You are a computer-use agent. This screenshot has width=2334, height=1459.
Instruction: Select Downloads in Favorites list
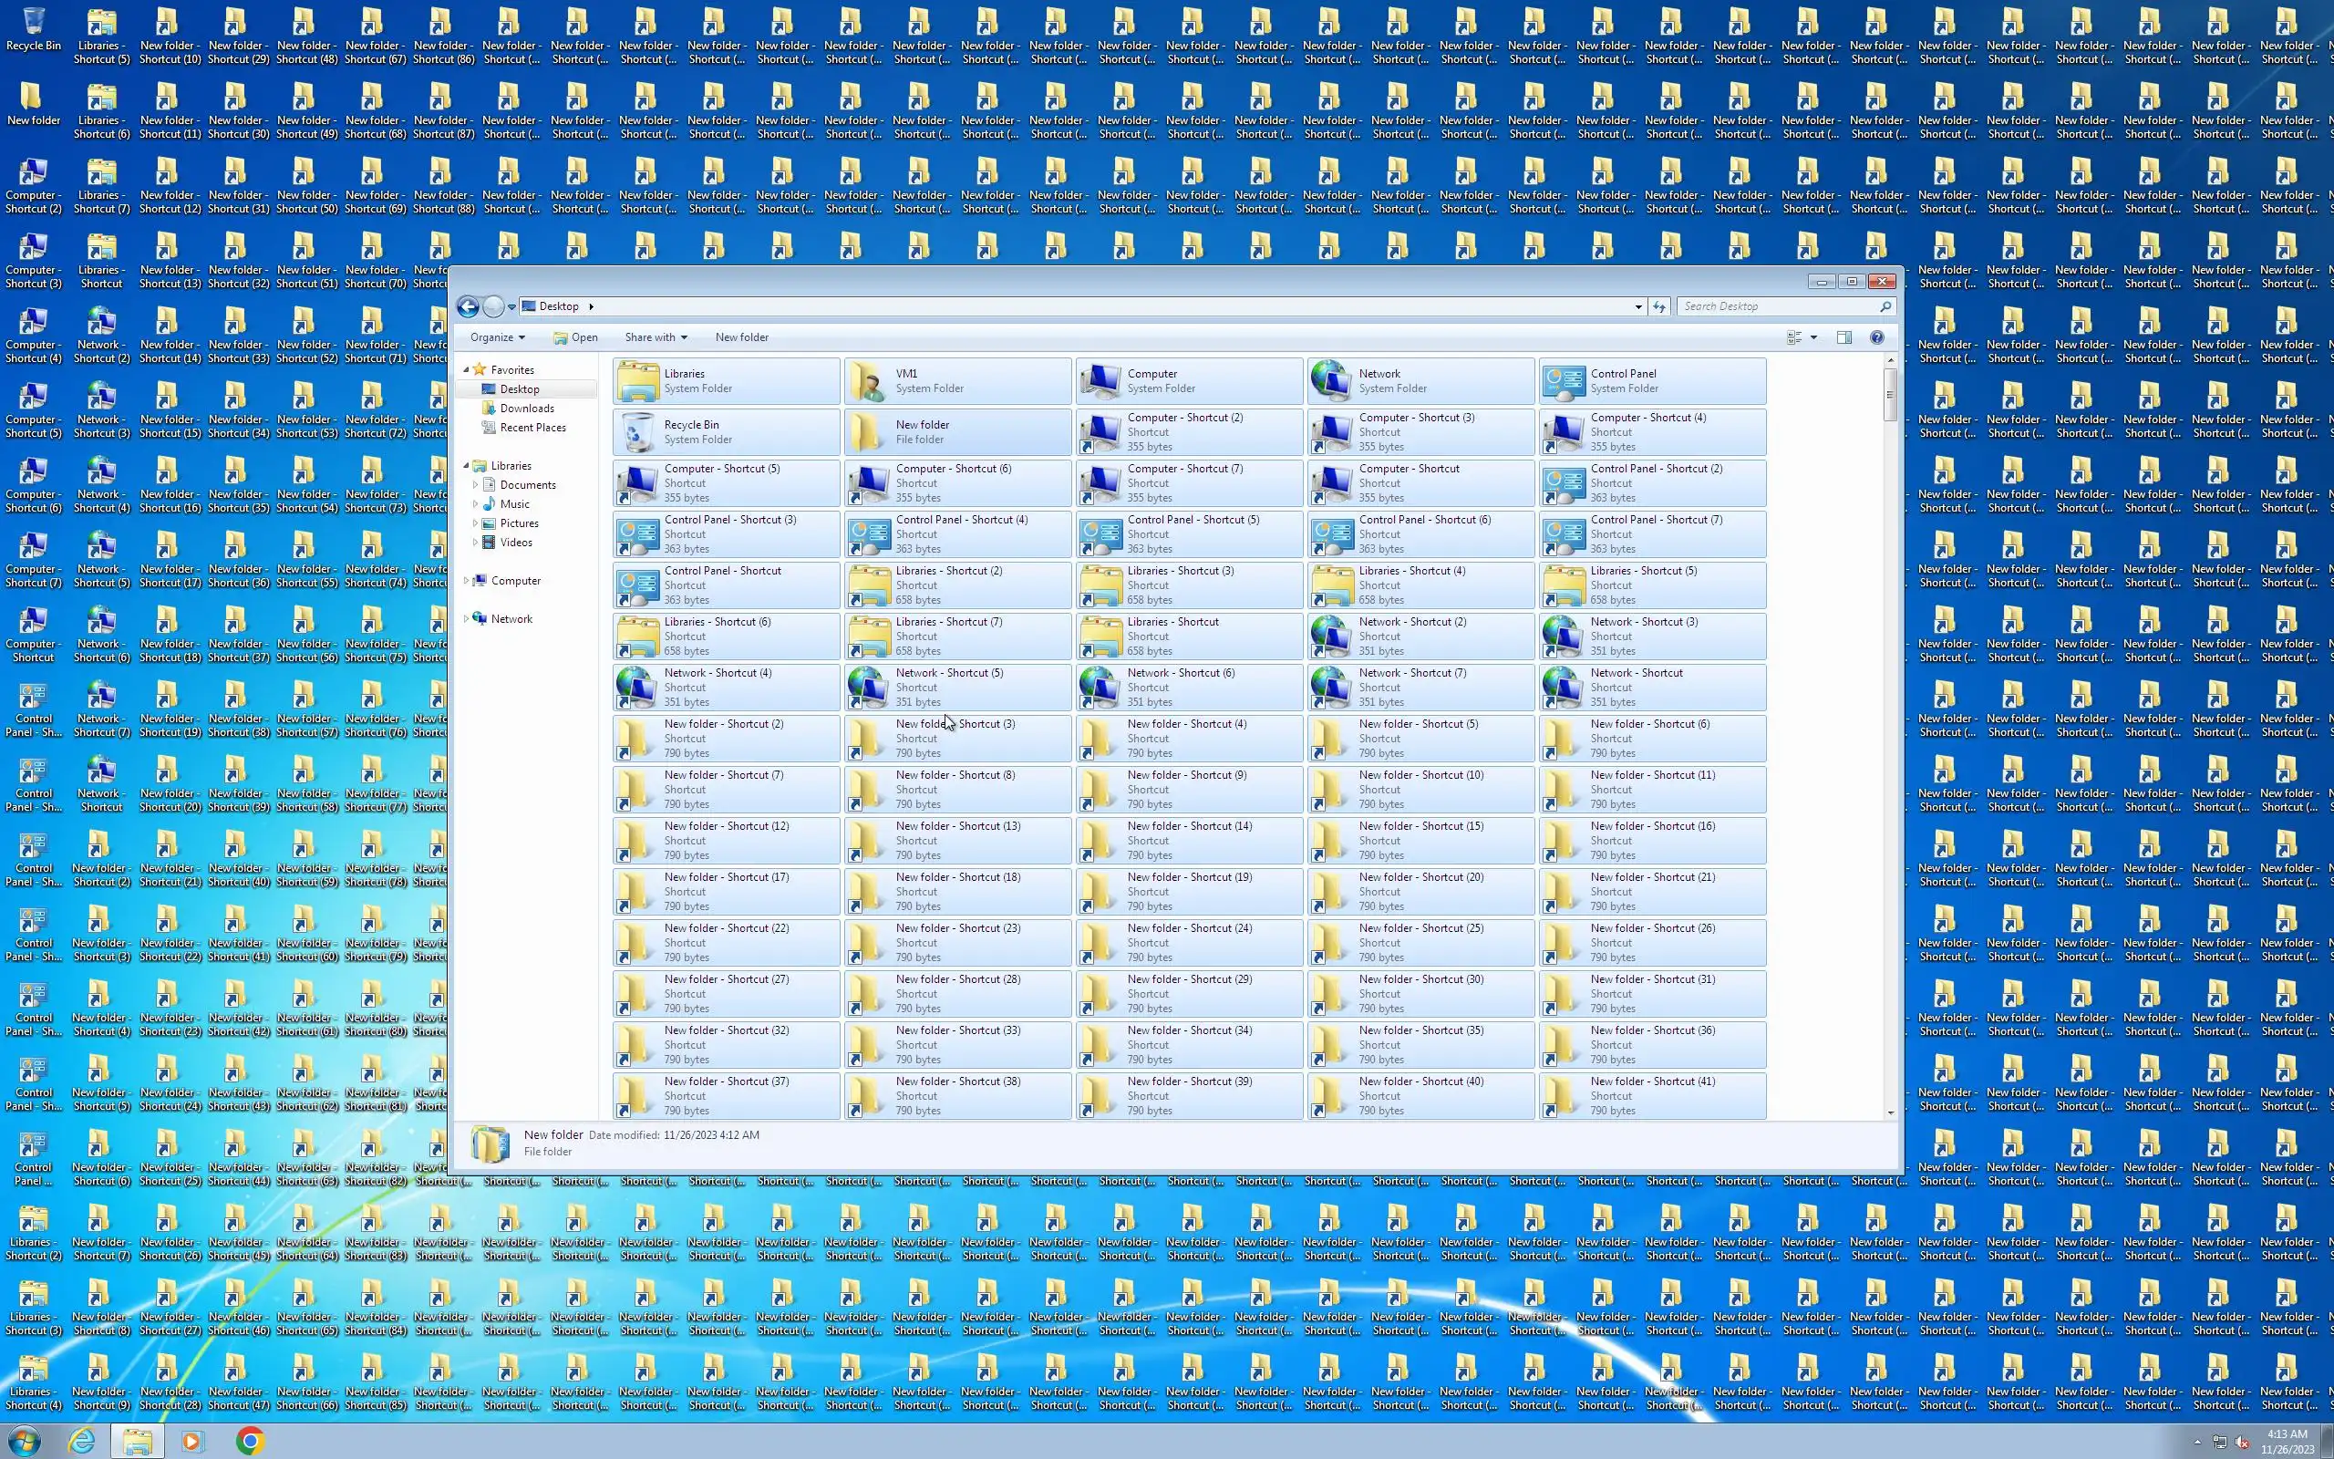pos(527,409)
